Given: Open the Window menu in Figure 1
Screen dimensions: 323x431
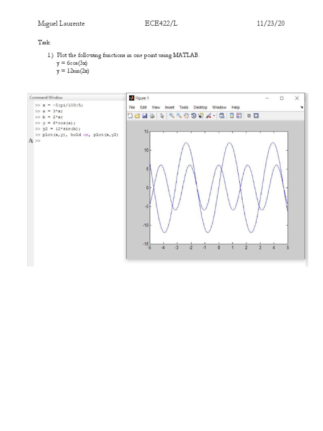Looking at the screenshot, I should (219, 107).
